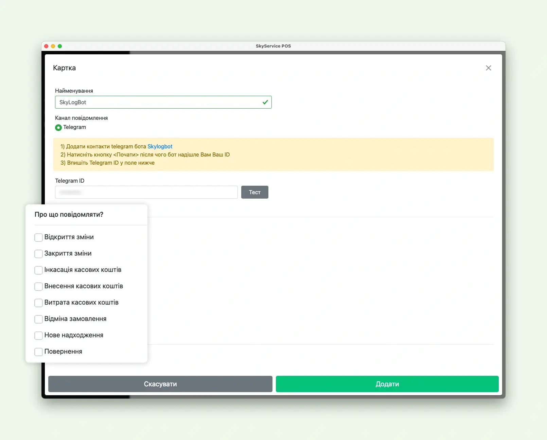Viewport: 547px width, 440px height.
Task: Toggle the Внесення касових коштів checkbox
Action: (39, 286)
